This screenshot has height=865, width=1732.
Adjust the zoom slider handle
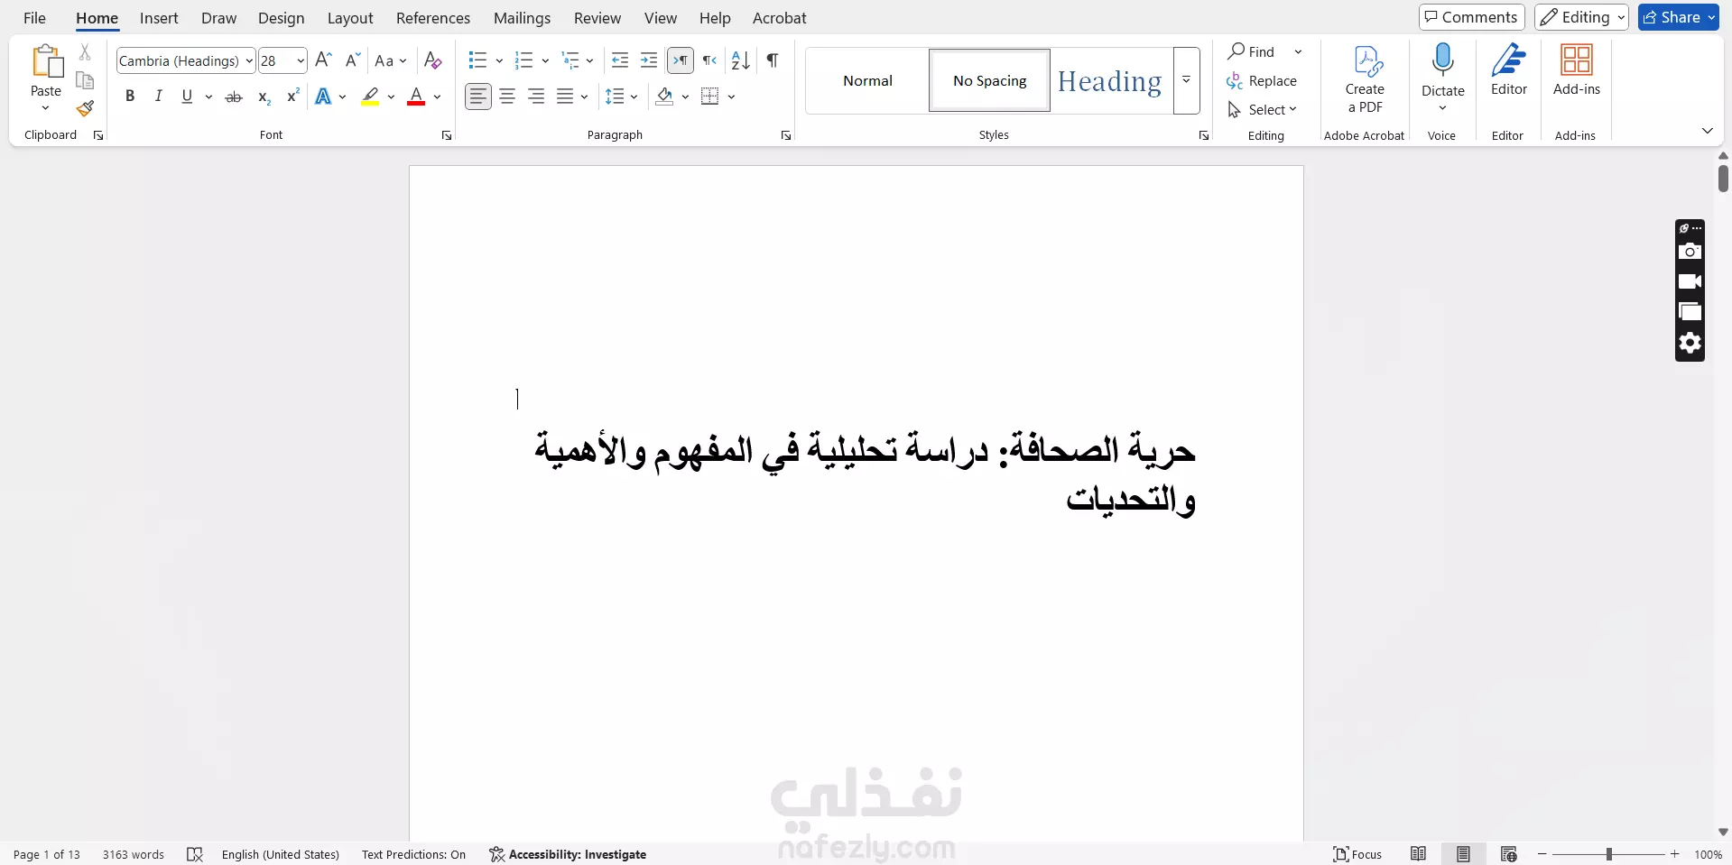pos(1608,854)
